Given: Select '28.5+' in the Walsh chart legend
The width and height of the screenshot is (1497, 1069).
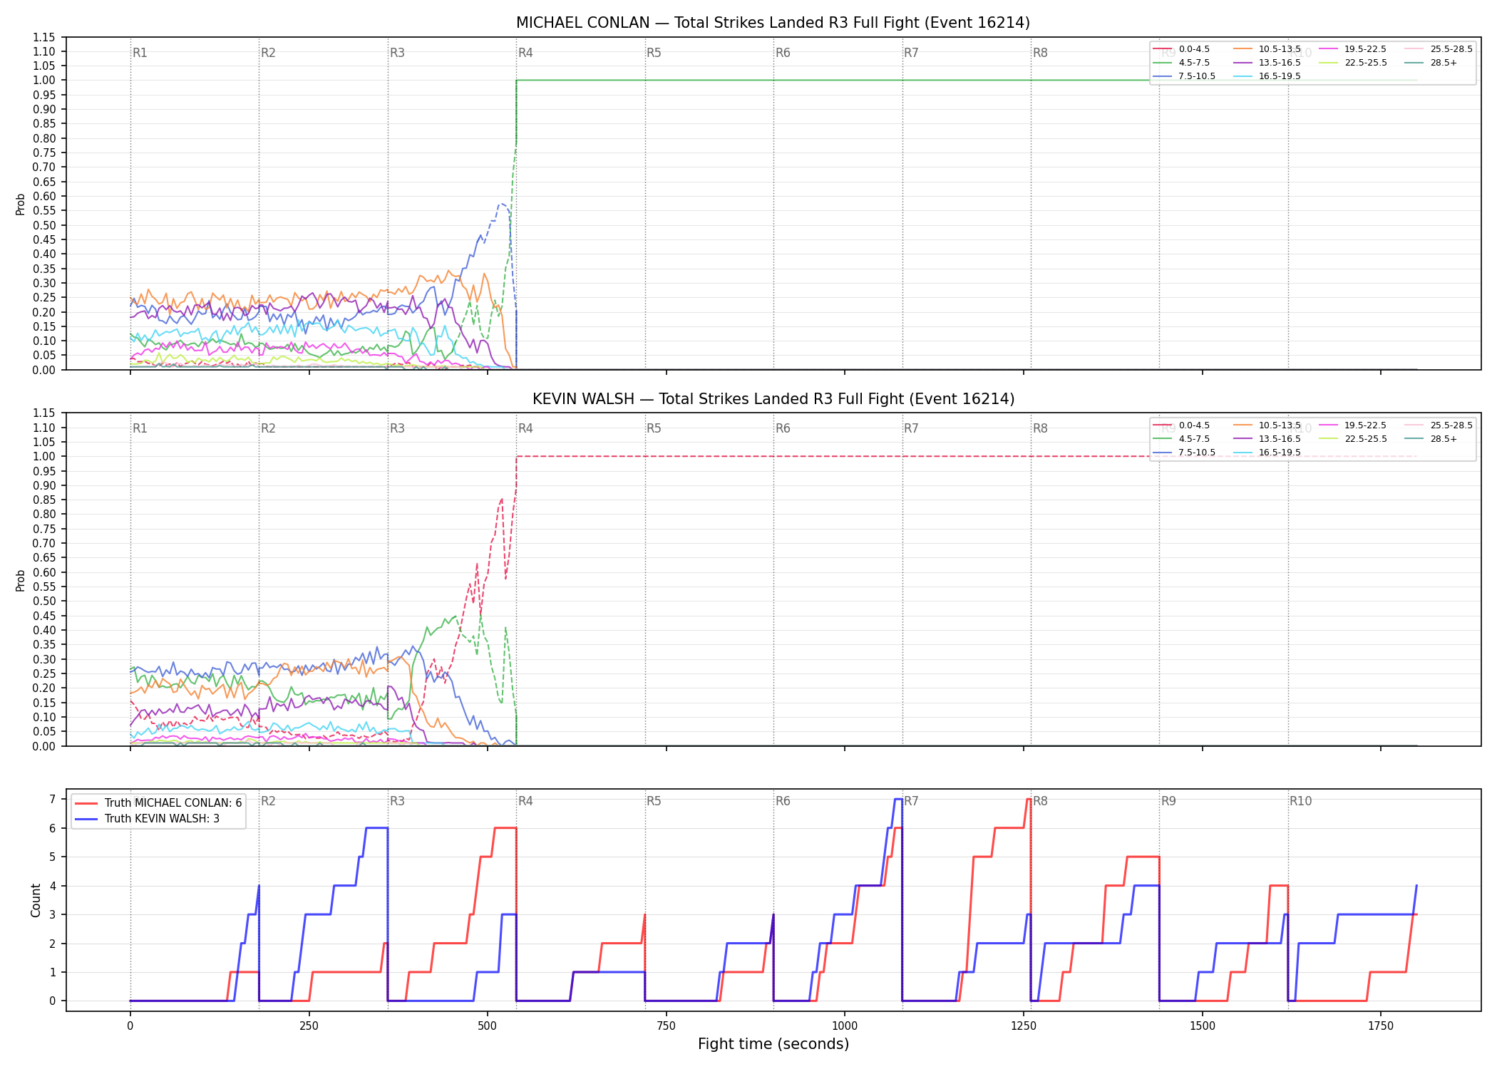Looking at the screenshot, I should click(x=1444, y=439).
